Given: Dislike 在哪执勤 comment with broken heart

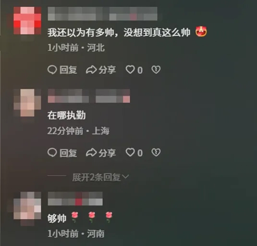Looking at the screenshot, I should 156,153.
